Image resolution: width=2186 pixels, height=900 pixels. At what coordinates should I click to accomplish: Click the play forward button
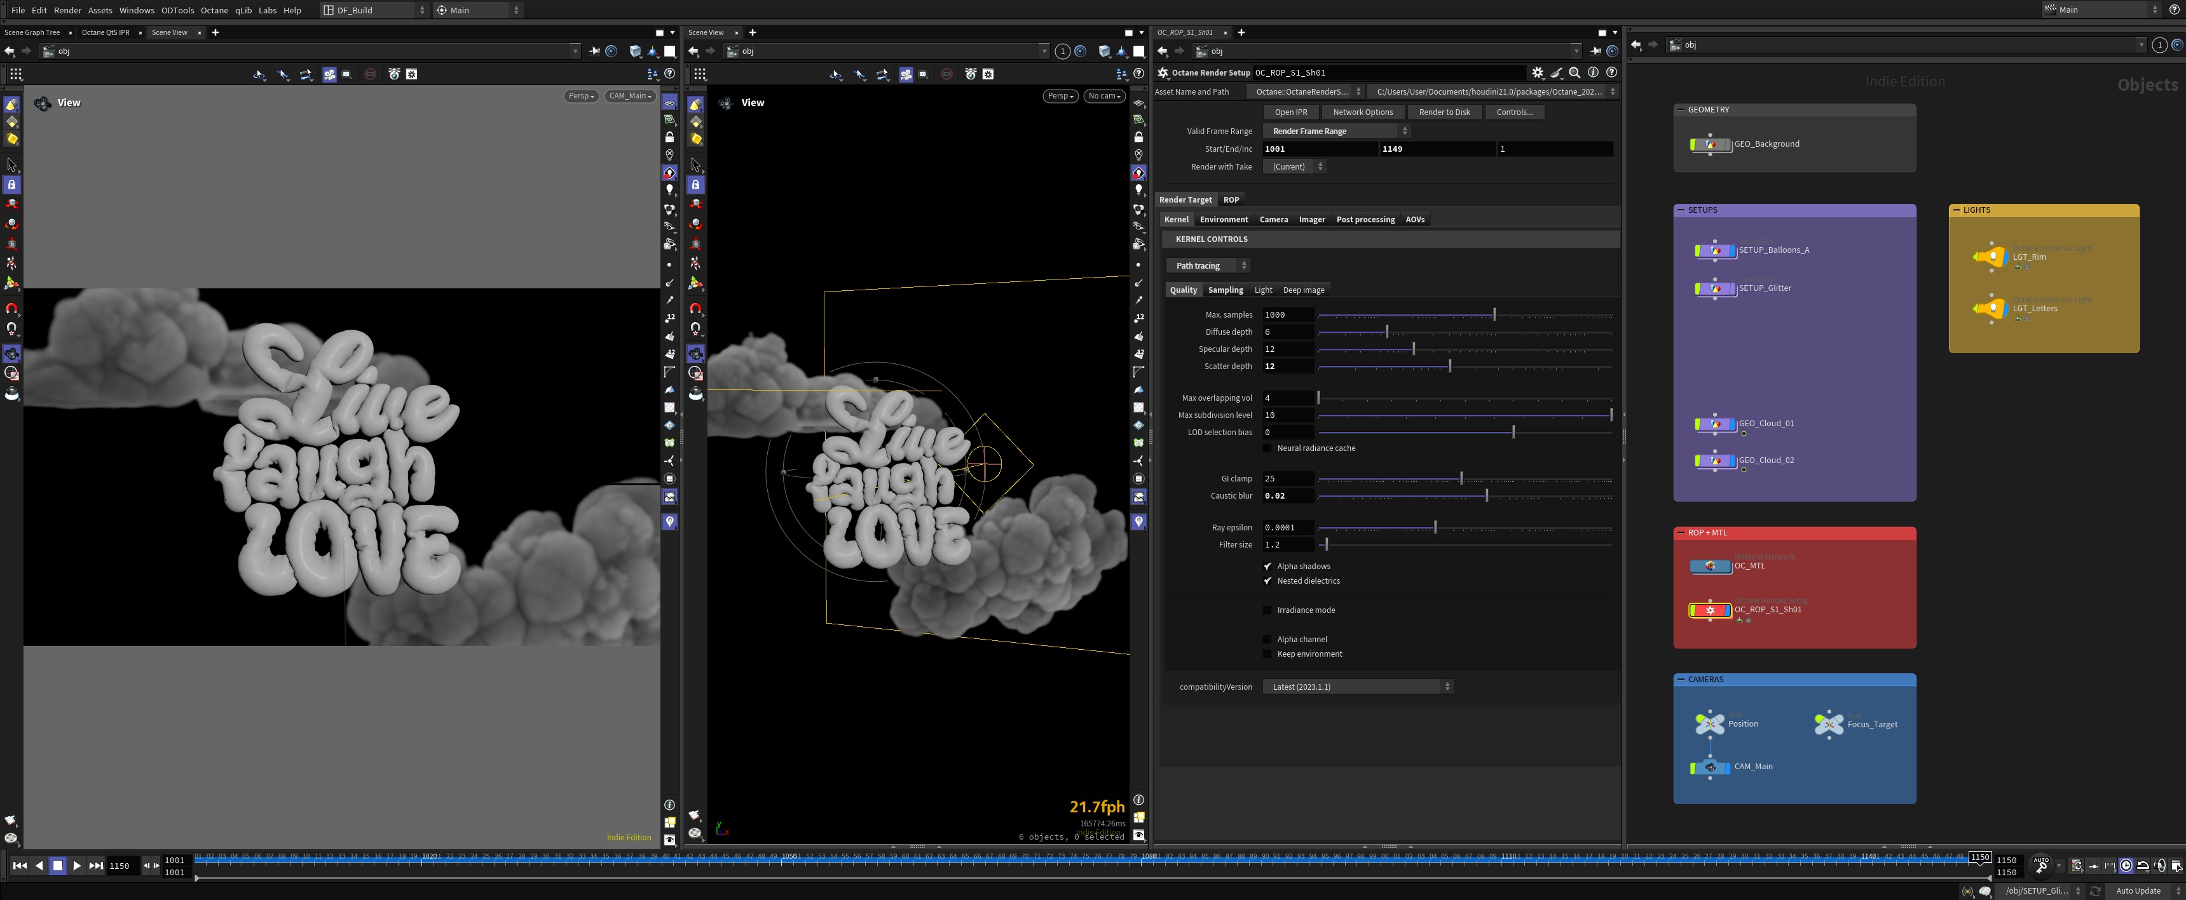click(76, 866)
